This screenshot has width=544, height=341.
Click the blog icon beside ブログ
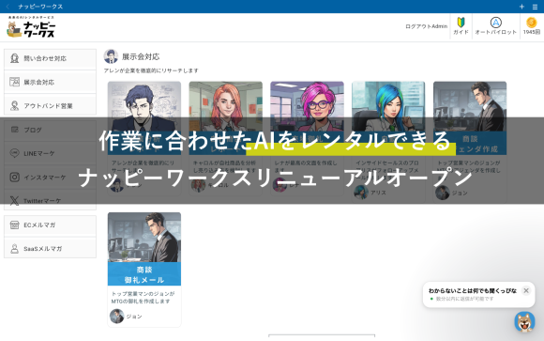(x=15, y=130)
